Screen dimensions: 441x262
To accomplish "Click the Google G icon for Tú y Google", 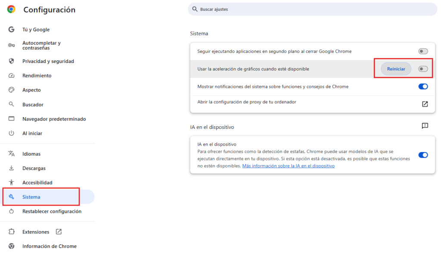I will coord(11,29).
